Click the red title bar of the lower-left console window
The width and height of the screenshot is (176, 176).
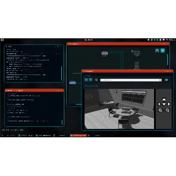(x=34, y=91)
